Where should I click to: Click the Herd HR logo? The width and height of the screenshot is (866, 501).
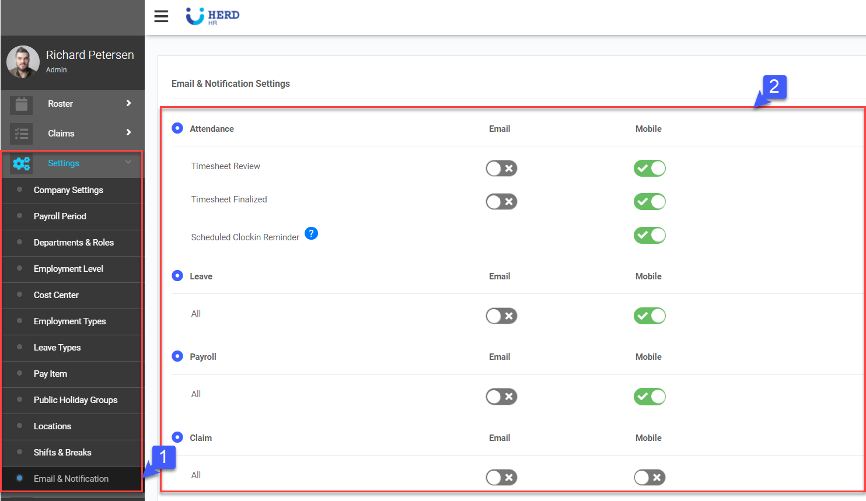(212, 16)
